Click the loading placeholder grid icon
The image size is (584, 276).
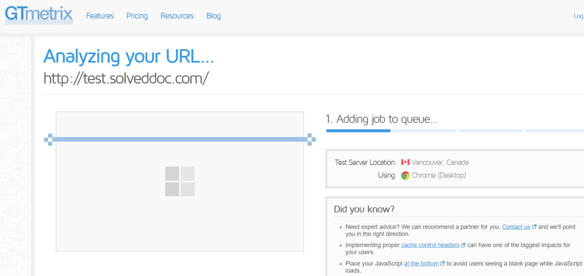point(180,181)
